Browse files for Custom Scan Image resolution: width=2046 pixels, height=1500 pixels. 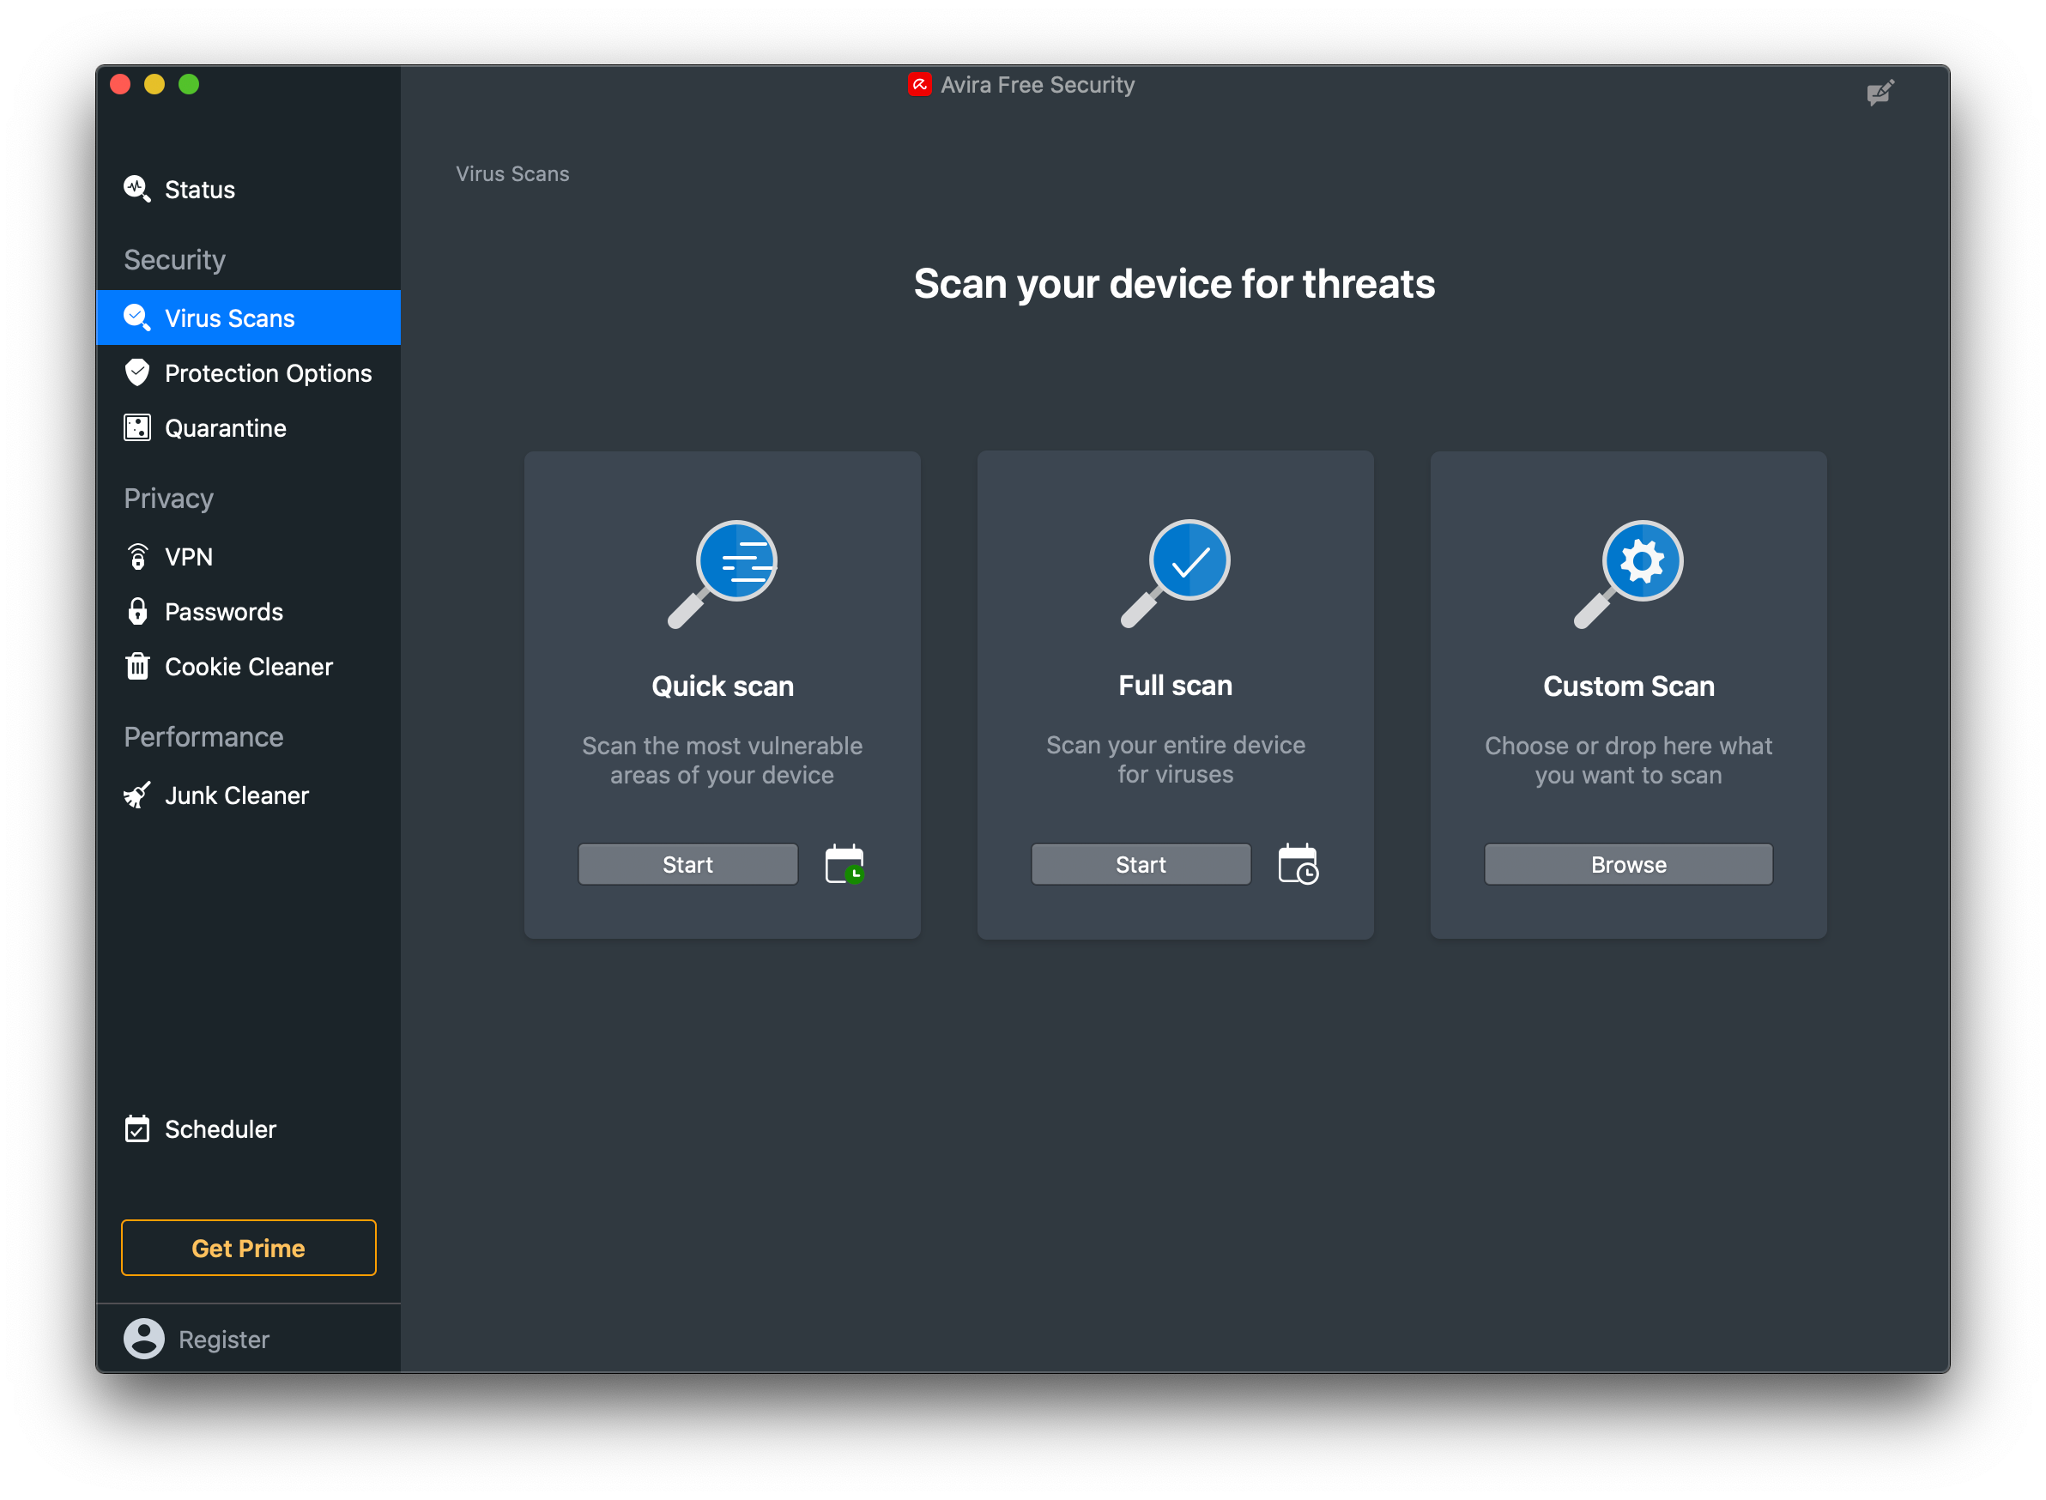(x=1626, y=862)
